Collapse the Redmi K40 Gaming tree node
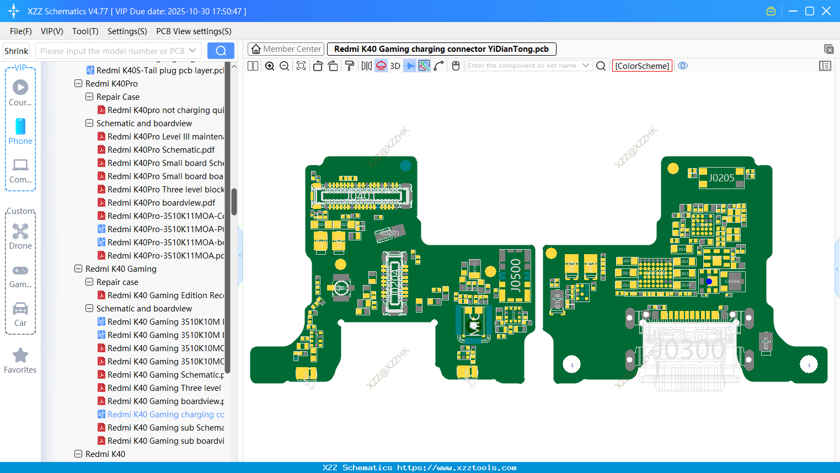840x473 pixels. coord(78,269)
